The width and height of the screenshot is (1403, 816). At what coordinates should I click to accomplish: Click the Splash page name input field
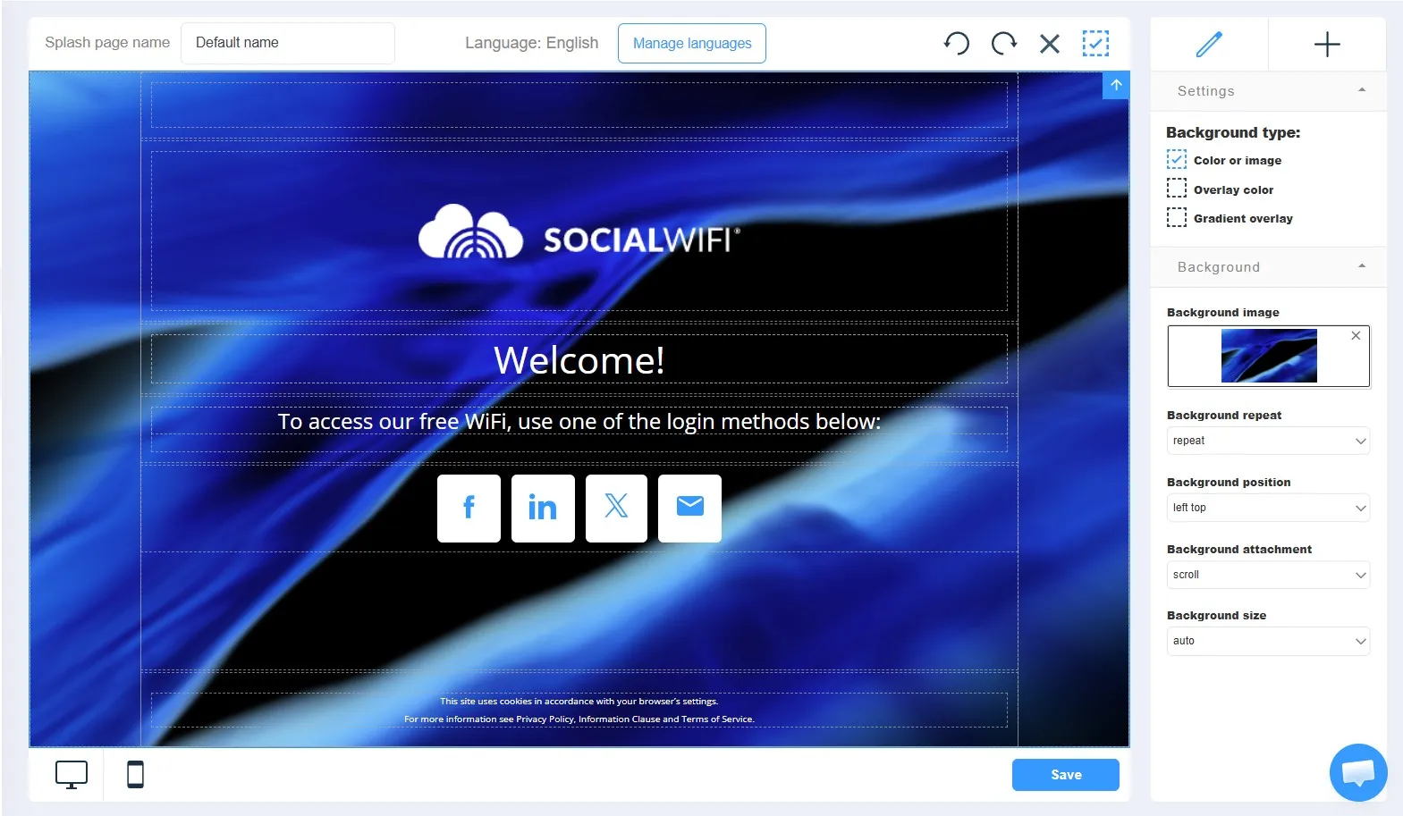tap(288, 43)
